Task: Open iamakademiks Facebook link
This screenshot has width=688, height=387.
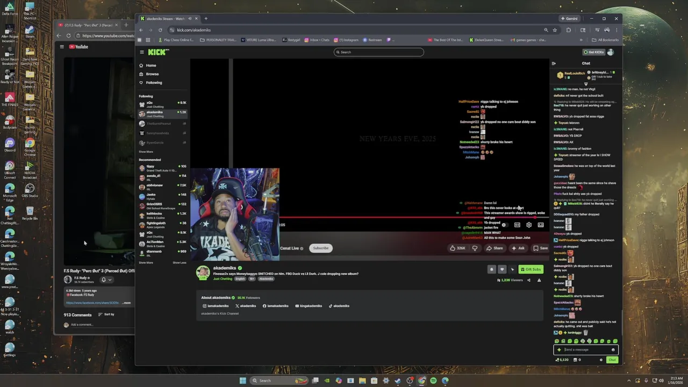Action: tap(276, 306)
